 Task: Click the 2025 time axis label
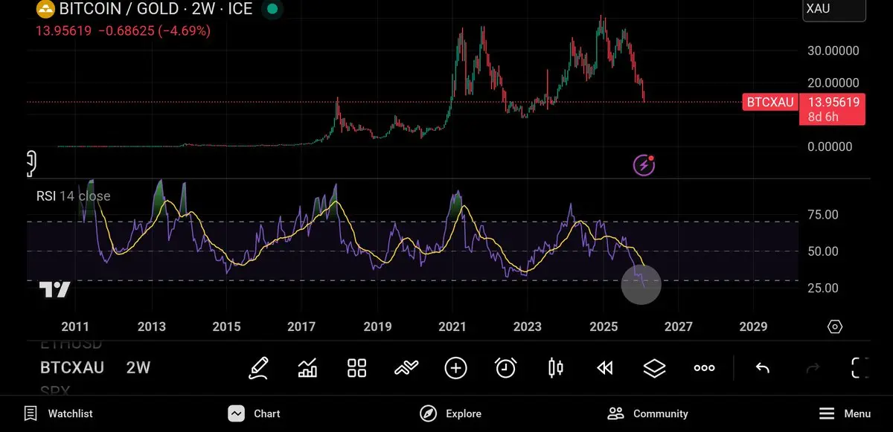tap(604, 326)
